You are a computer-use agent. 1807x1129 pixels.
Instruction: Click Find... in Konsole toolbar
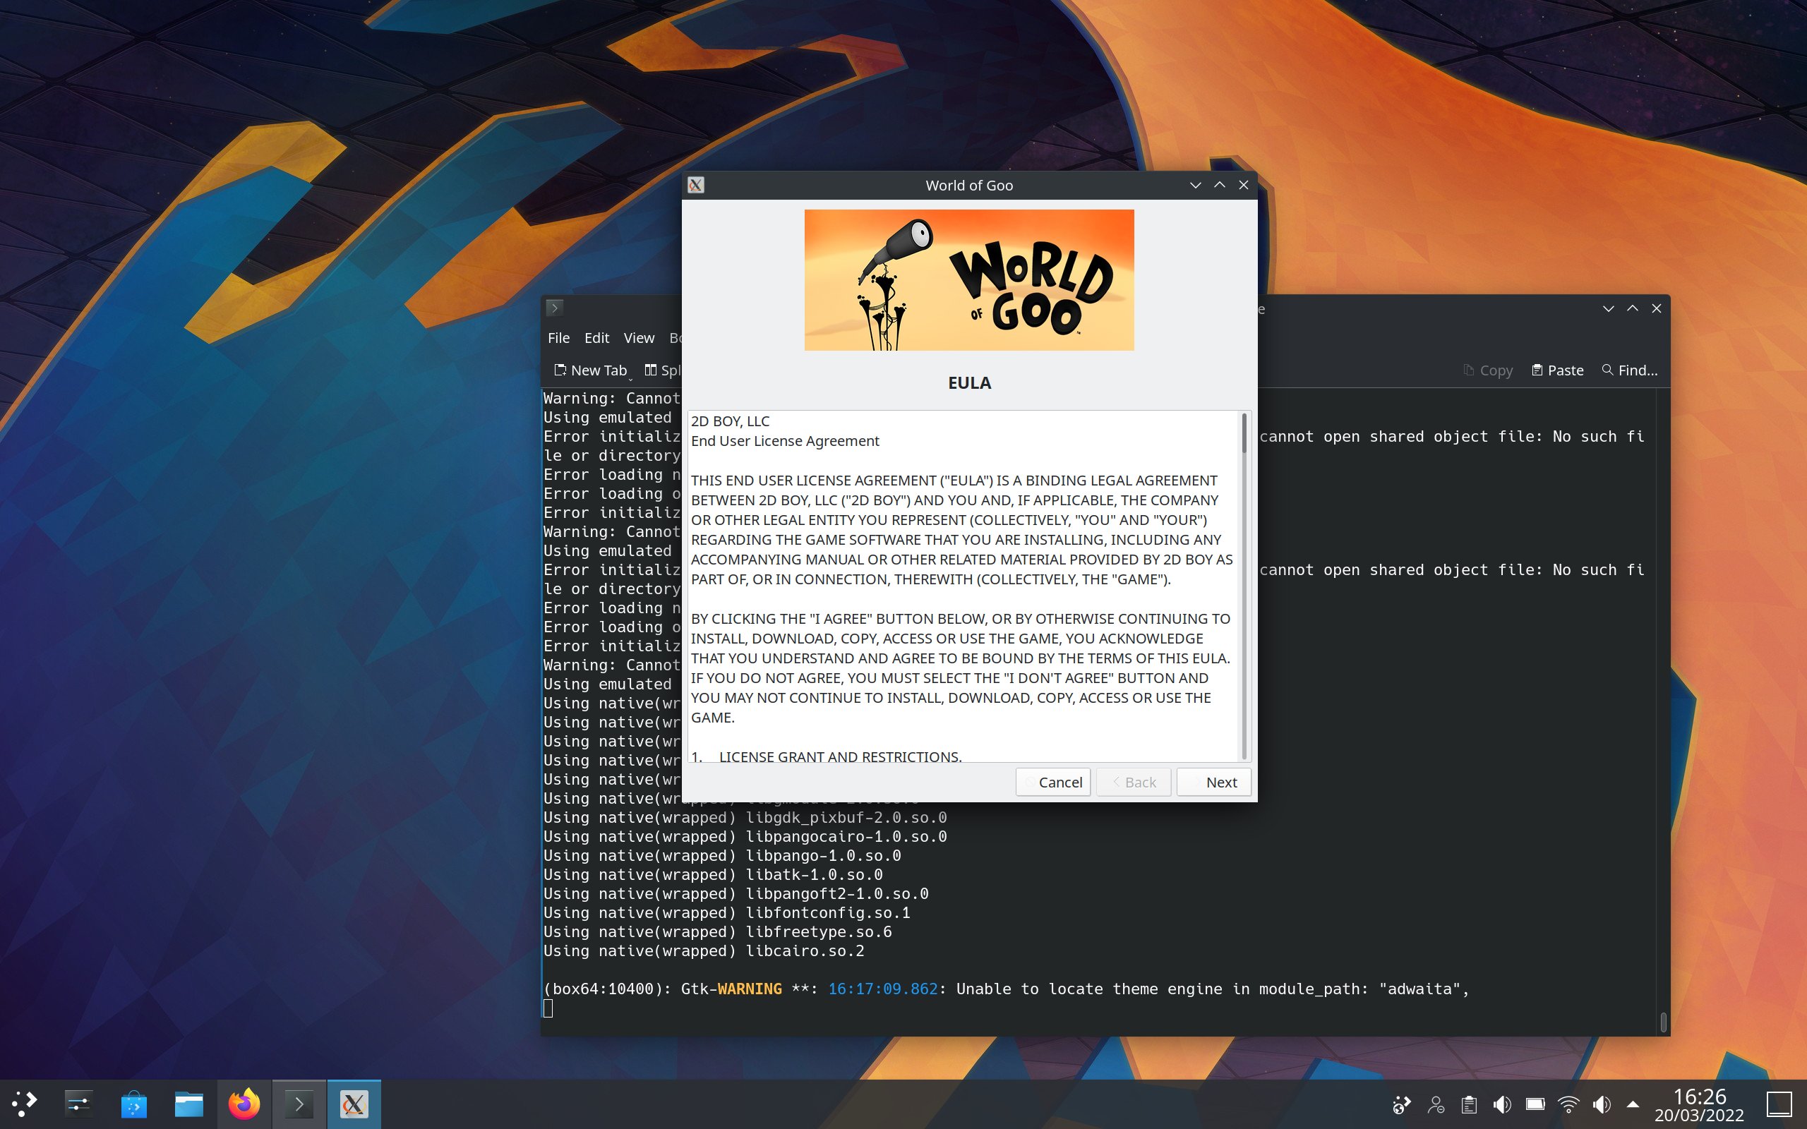(x=1629, y=370)
